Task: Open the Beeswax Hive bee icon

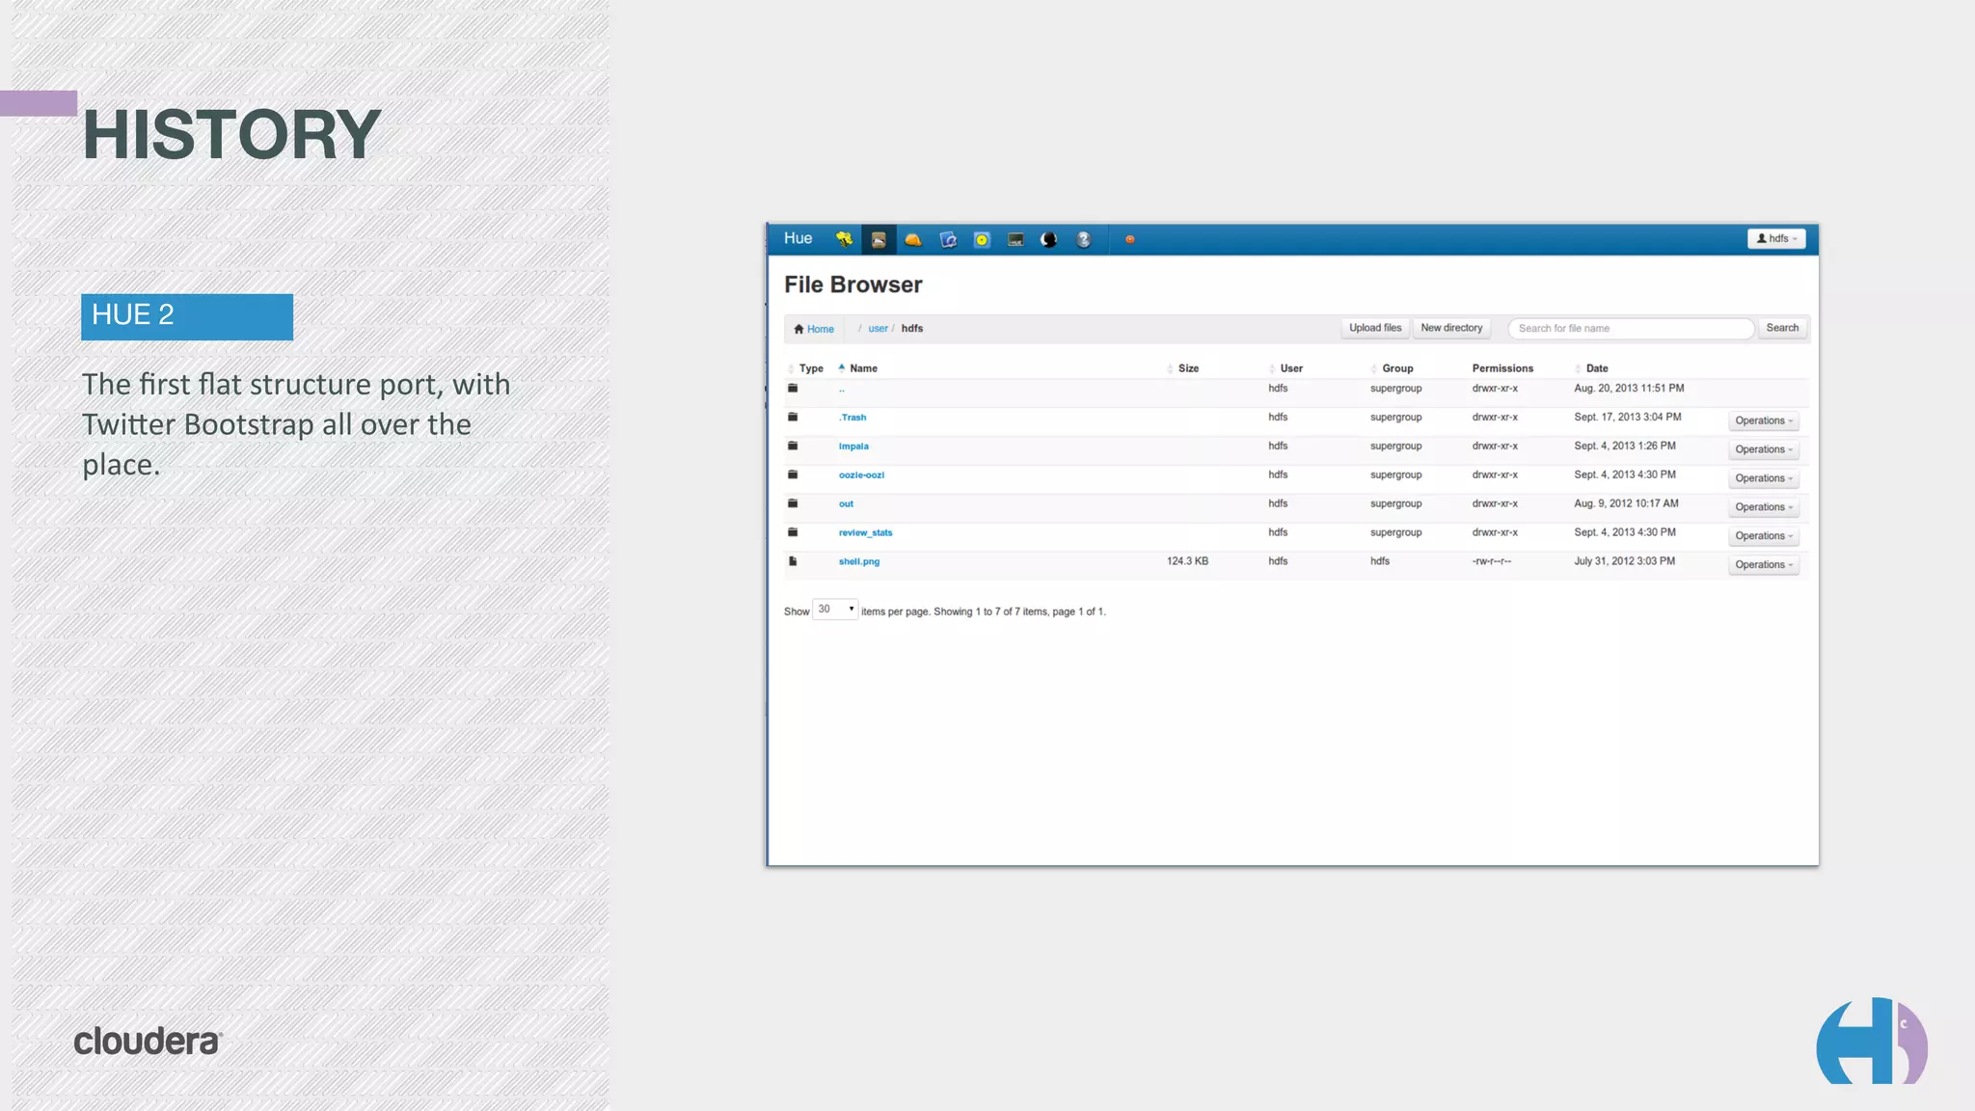Action: [844, 239]
